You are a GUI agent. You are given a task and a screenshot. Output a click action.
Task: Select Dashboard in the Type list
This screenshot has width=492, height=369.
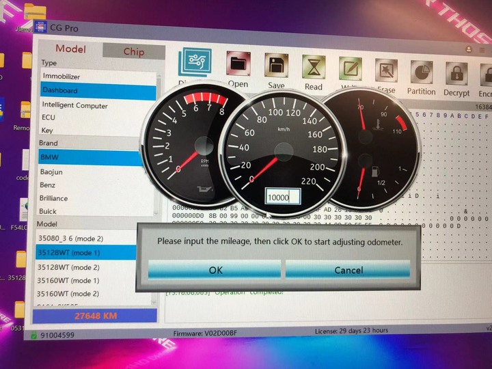[x=98, y=91]
